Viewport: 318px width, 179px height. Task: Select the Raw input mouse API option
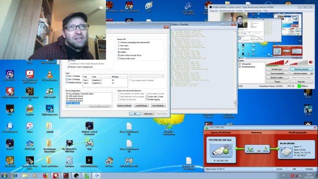119,46
